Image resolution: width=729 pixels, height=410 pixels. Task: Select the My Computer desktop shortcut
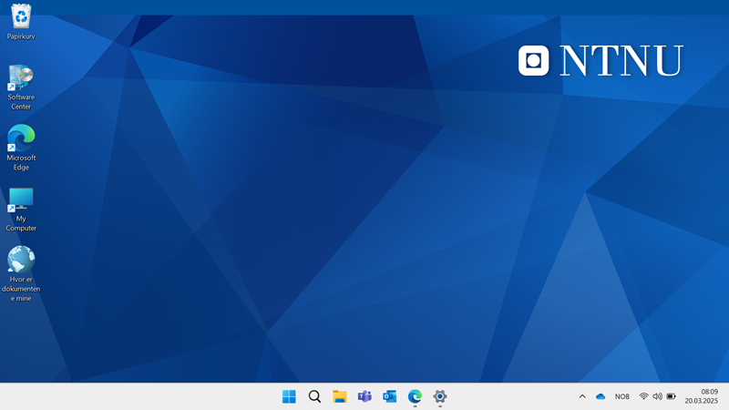pyautogui.click(x=21, y=210)
